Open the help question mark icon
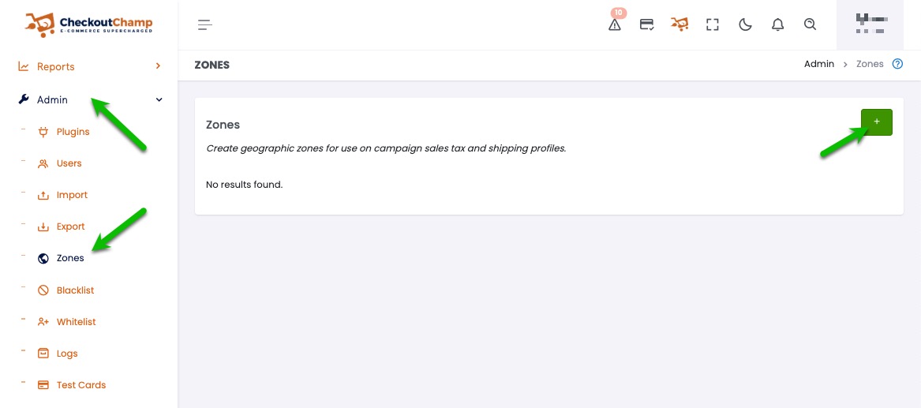Viewport: 921px width, 408px height. (897, 64)
